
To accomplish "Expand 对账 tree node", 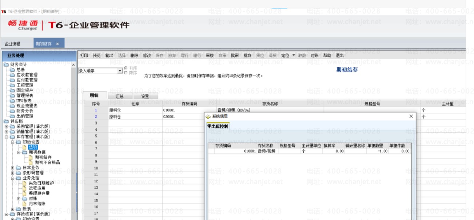I will point(19,199).
